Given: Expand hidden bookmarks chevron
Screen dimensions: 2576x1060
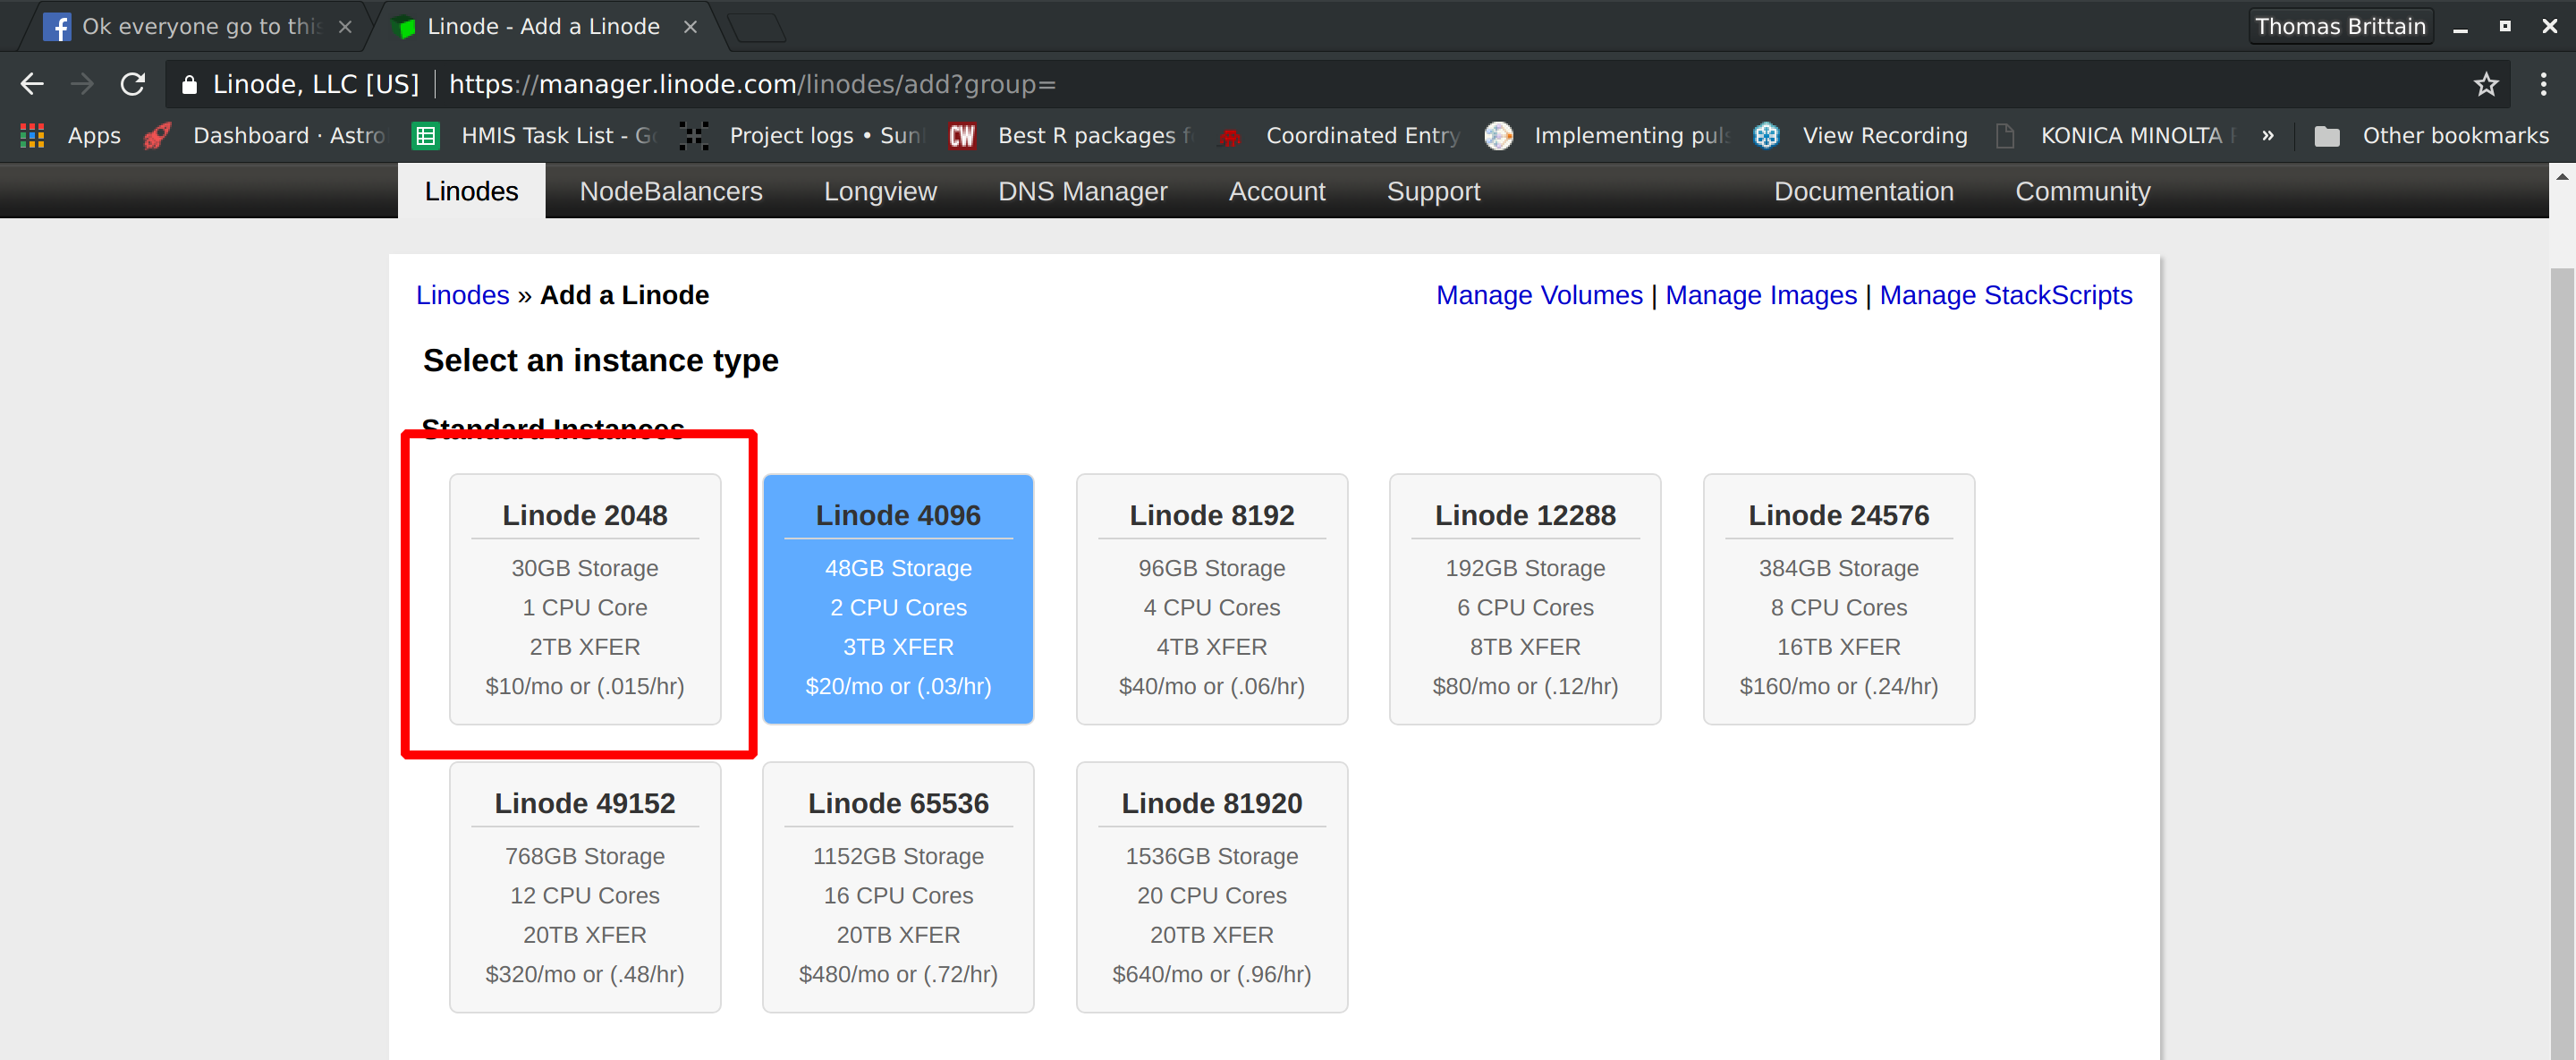Looking at the screenshot, I should [x=2267, y=136].
